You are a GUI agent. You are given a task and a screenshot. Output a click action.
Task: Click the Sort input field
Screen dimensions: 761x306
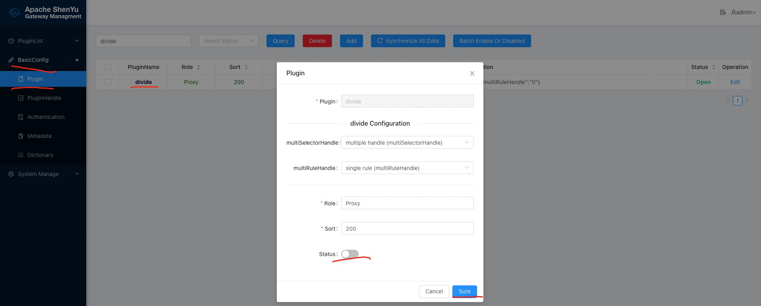coord(407,229)
